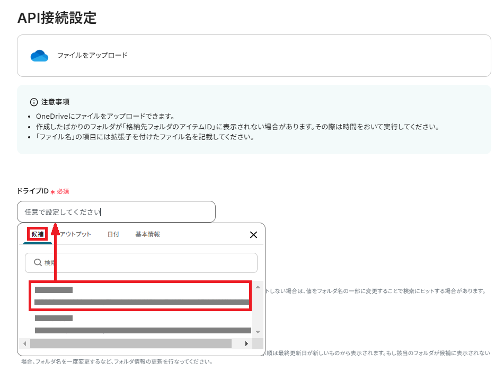
Task: Click the vertical scrollbar track in candidate list
Action: [x=258, y=310]
